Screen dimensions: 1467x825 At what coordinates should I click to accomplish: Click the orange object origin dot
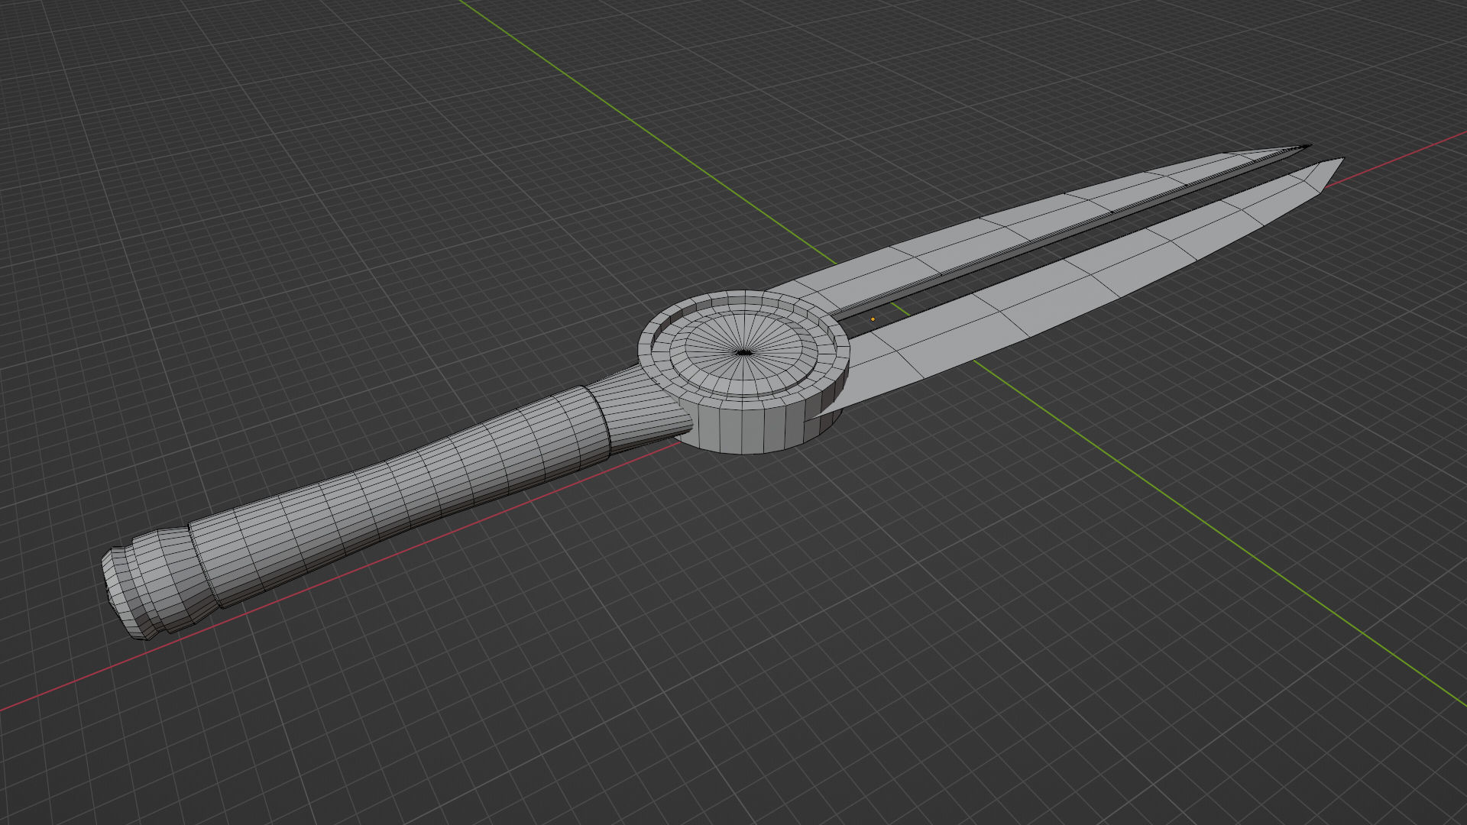click(873, 319)
